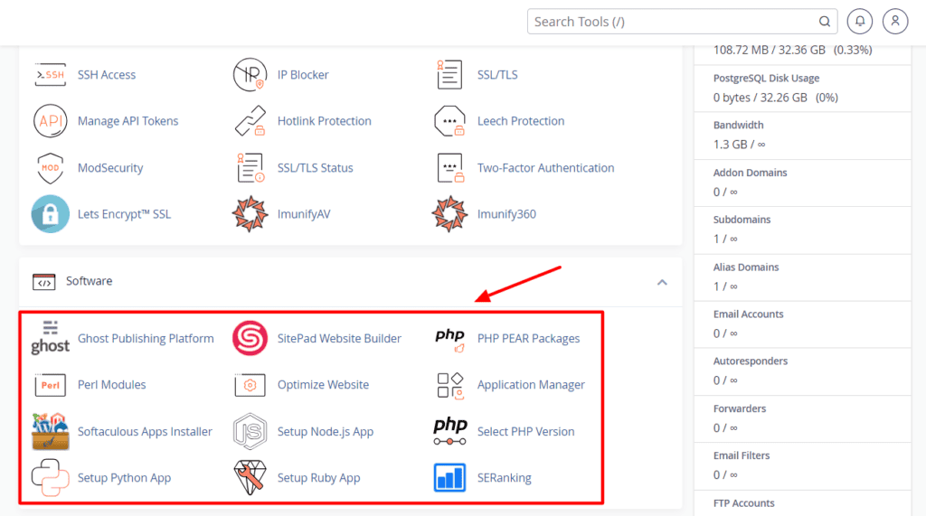
Task: Click the Bandwidth statistic label
Action: coord(738,126)
